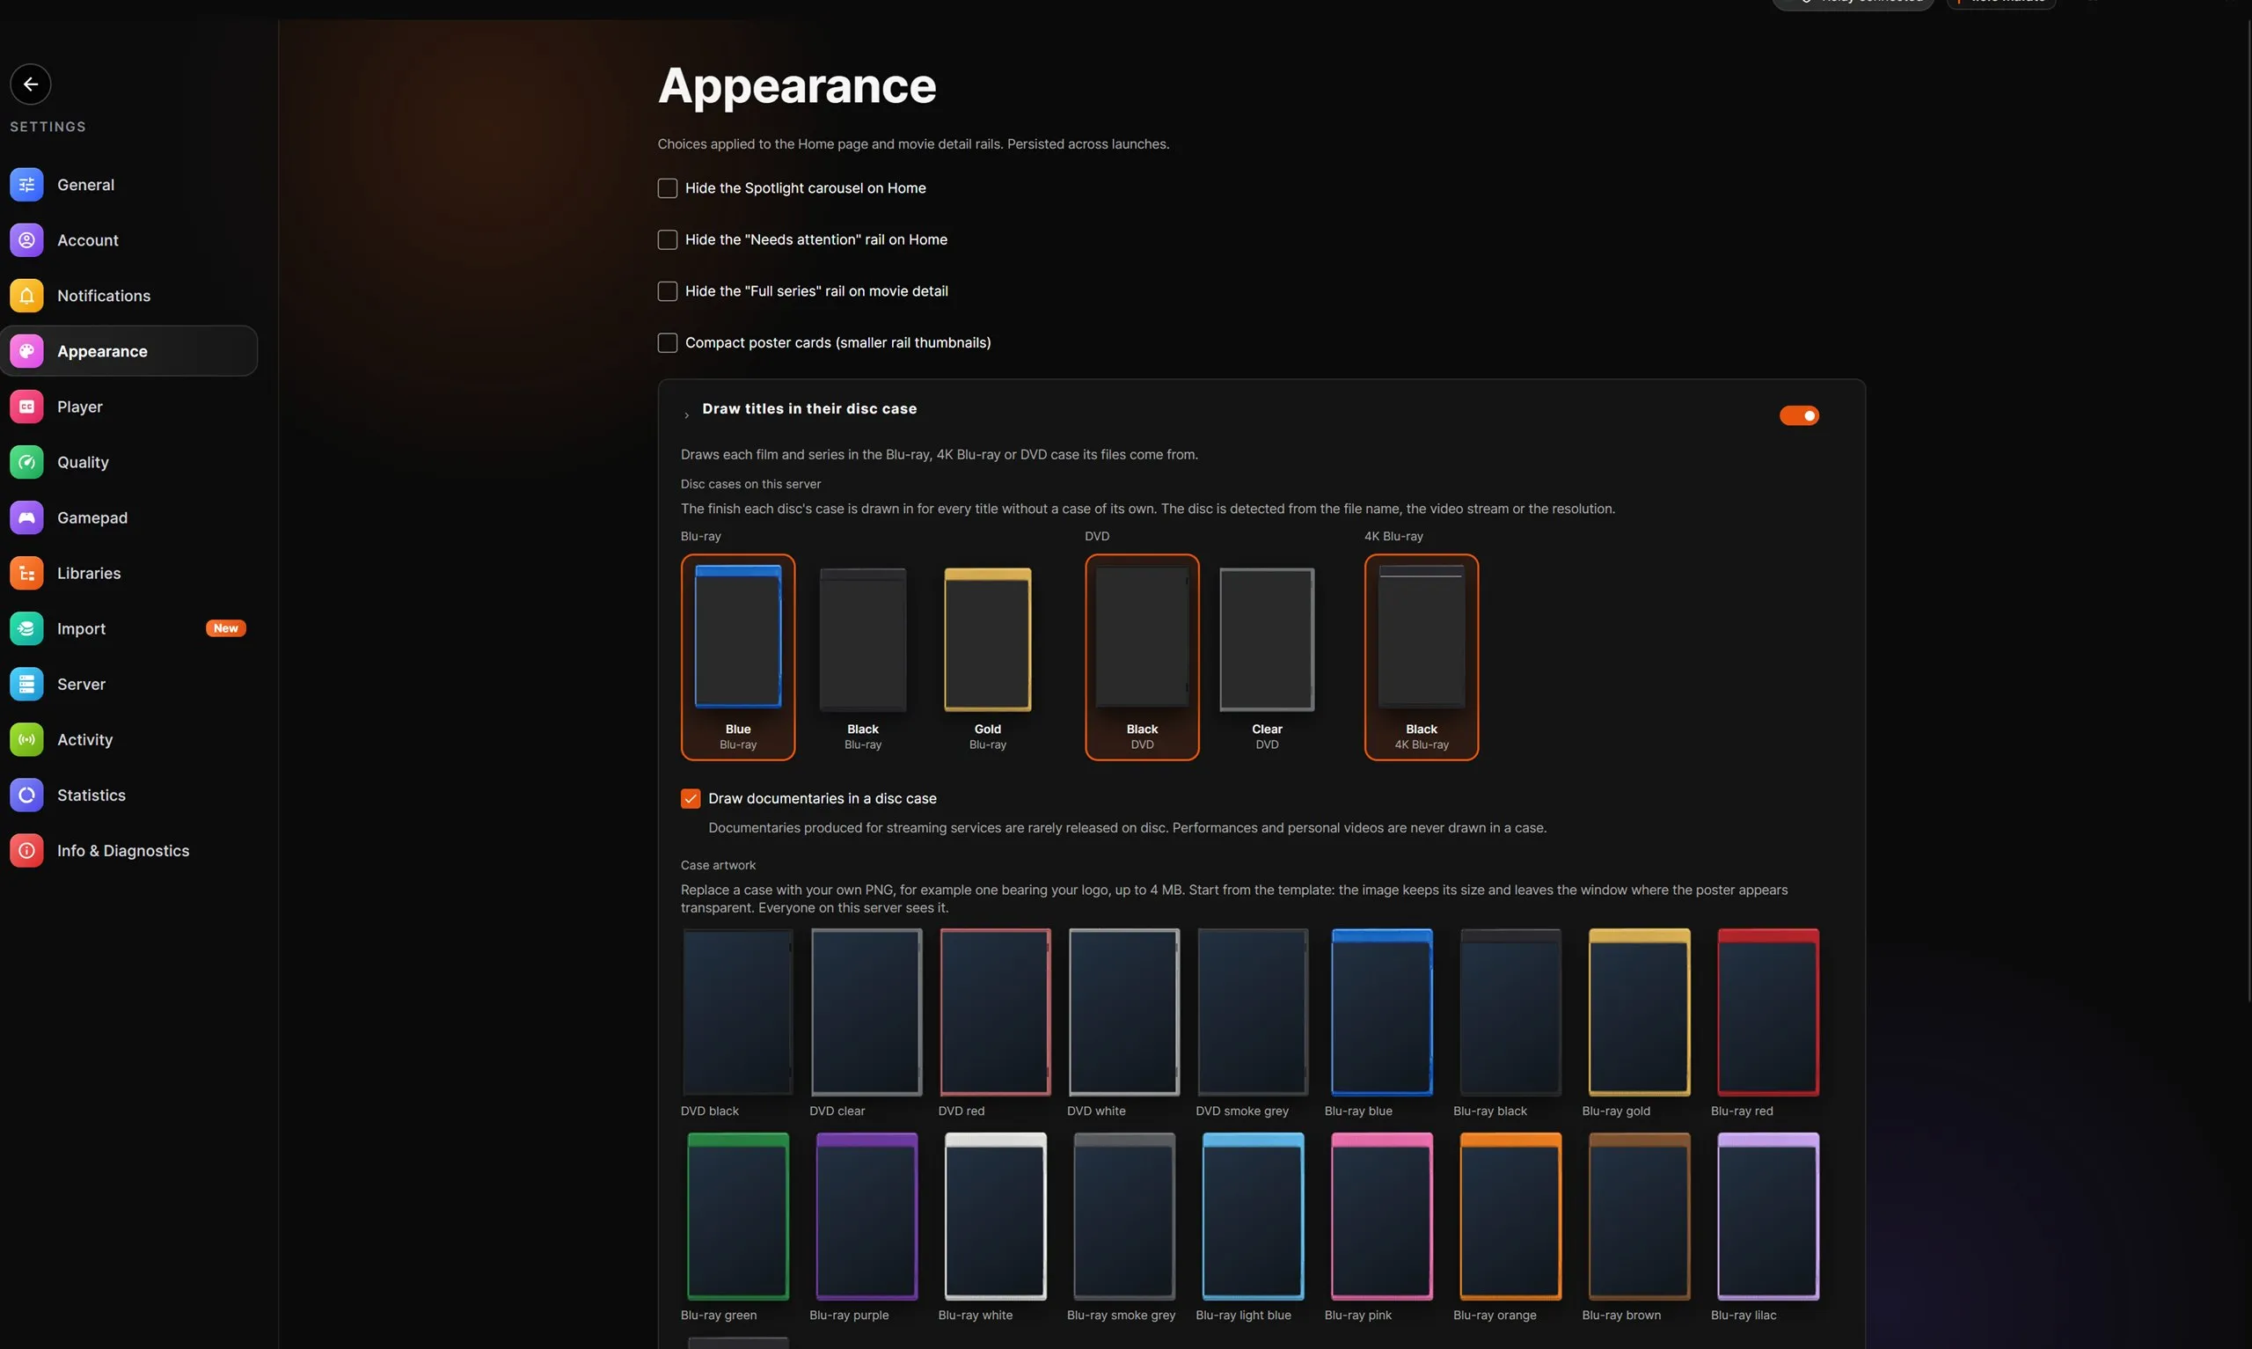Screen dimensions: 2252x1349
Task: Switch to the Player settings tab
Action: pyautogui.click(x=129, y=407)
